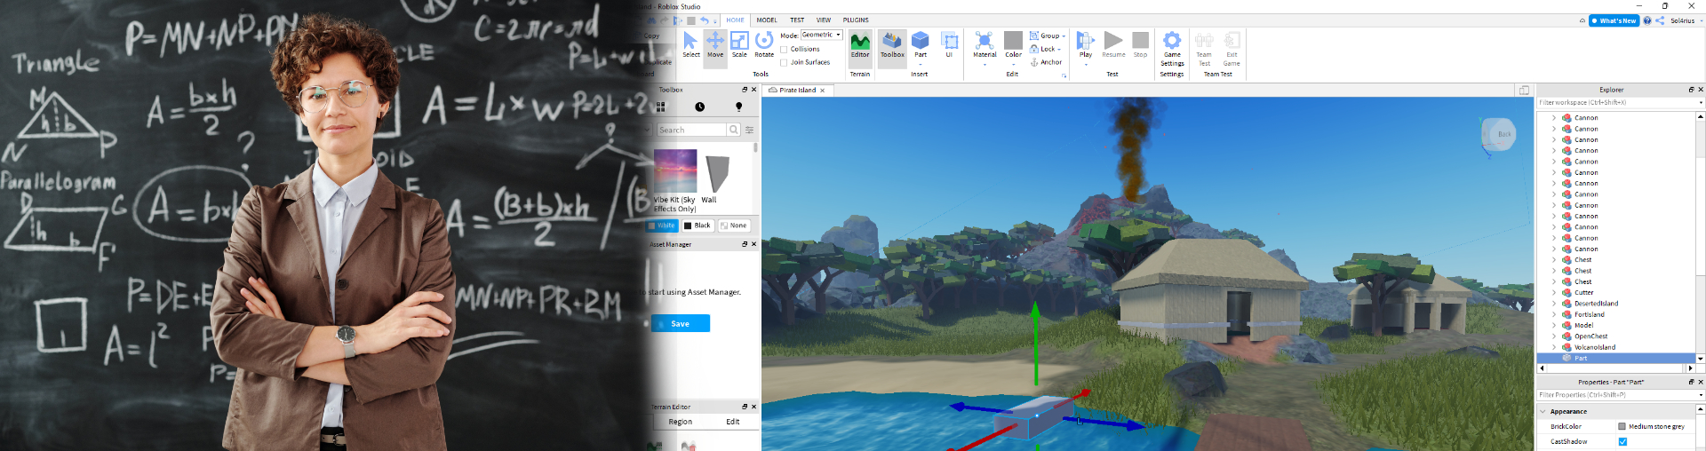Click the What's New button
Viewport: 1706px width, 451px height.
(x=1614, y=20)
